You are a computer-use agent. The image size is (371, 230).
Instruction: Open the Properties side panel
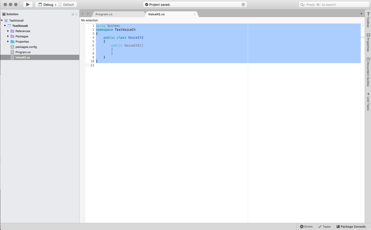tap(368, 42)
